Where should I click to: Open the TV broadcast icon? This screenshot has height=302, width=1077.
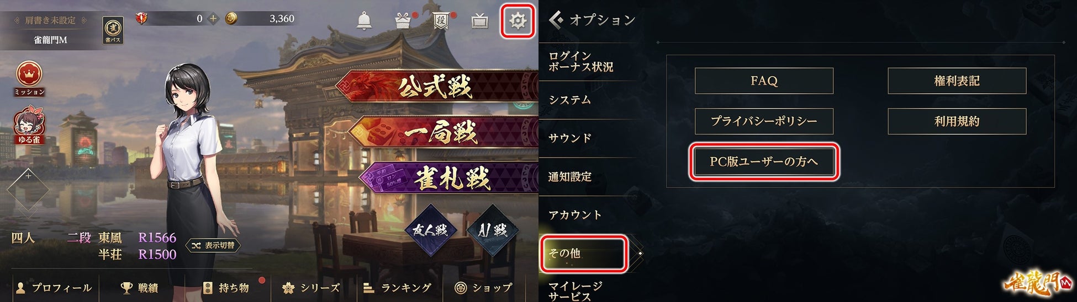[479, 21]
